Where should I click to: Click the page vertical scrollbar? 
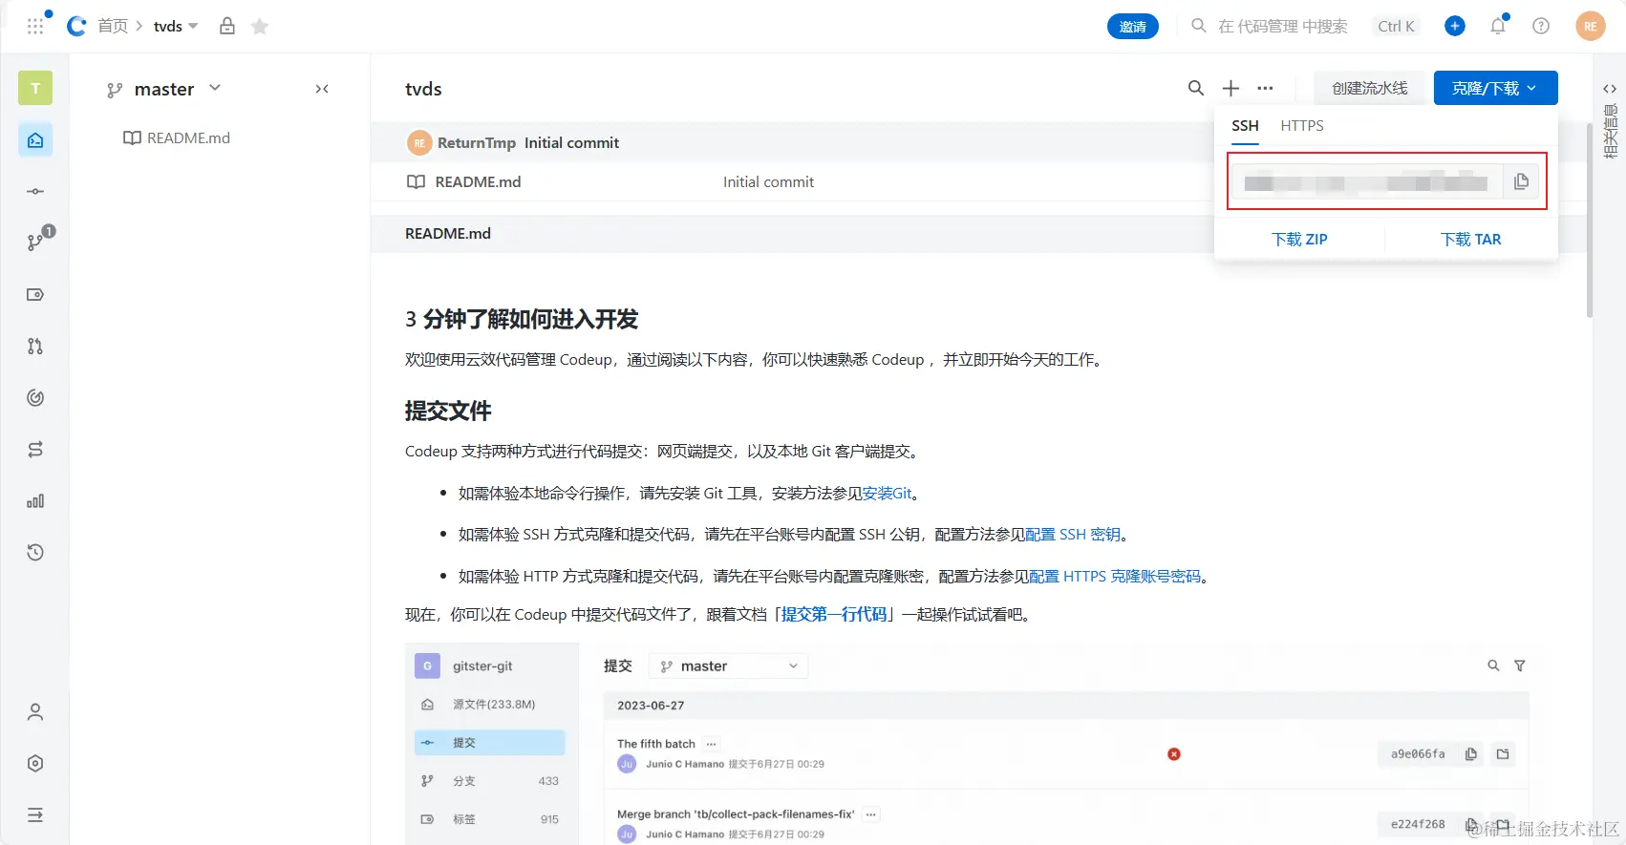[x=1590, y=220]
